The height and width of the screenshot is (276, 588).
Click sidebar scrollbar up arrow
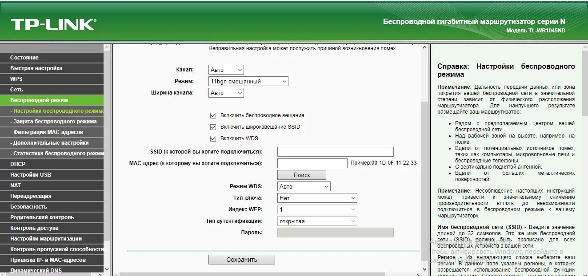tap(107, 47)
